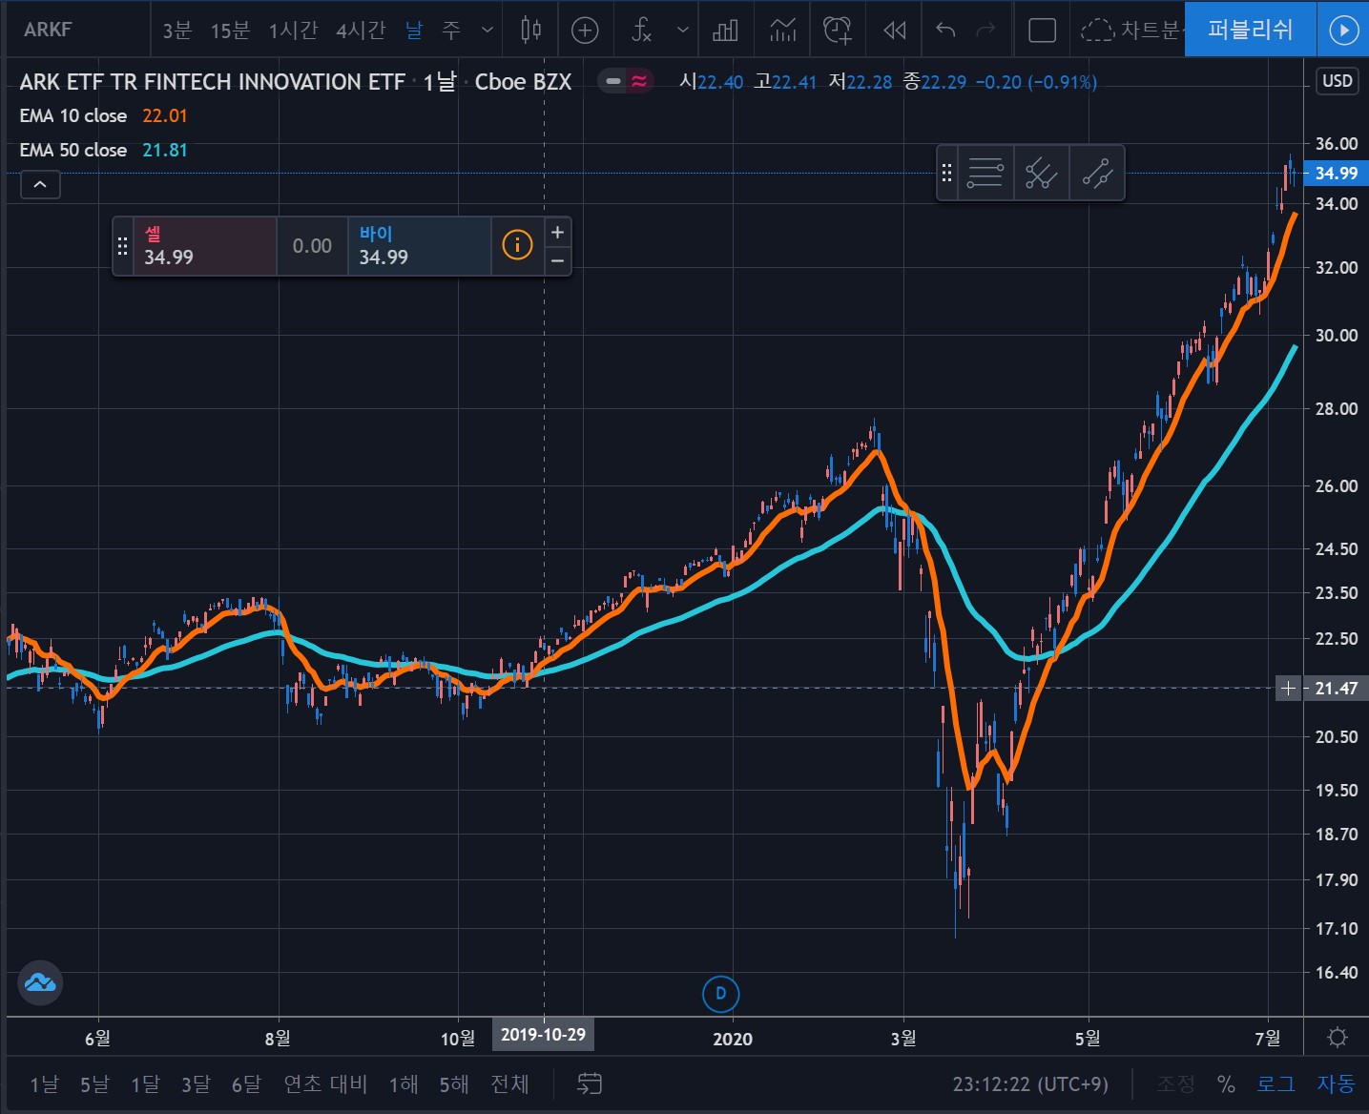1369x1114 pixels.
Task: Undo the last chart action
Action: tap(945, 31)
